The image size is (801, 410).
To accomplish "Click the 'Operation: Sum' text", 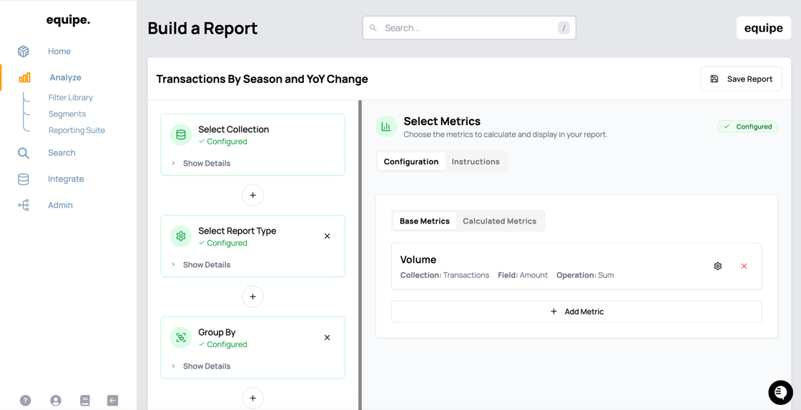I will [x=585, y=276].
